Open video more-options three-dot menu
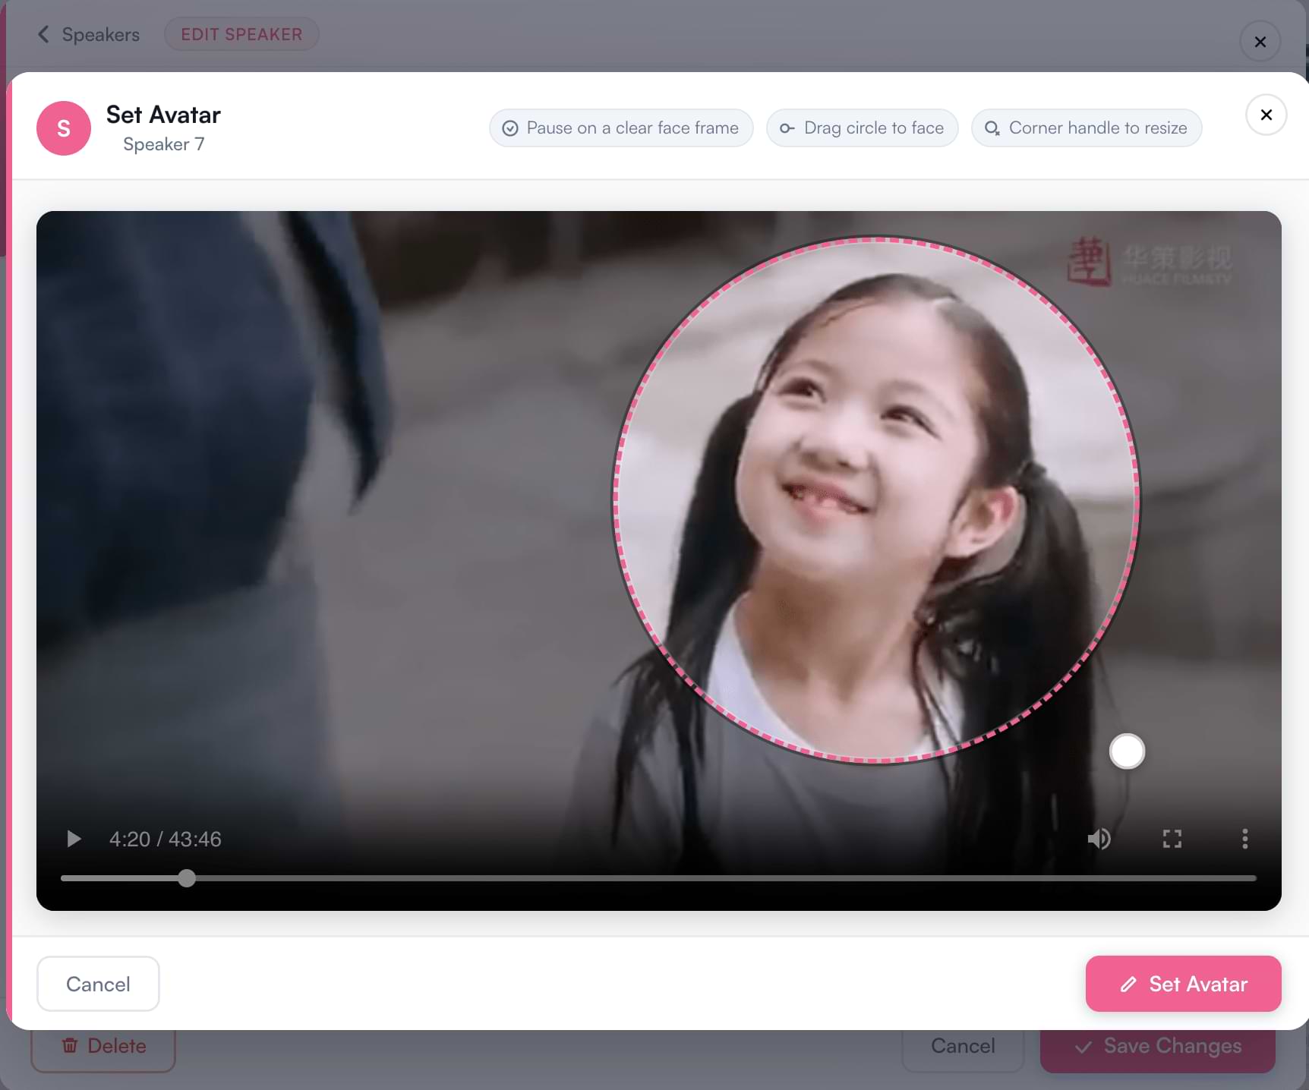1309x1090 pixels. point(1244,839)
